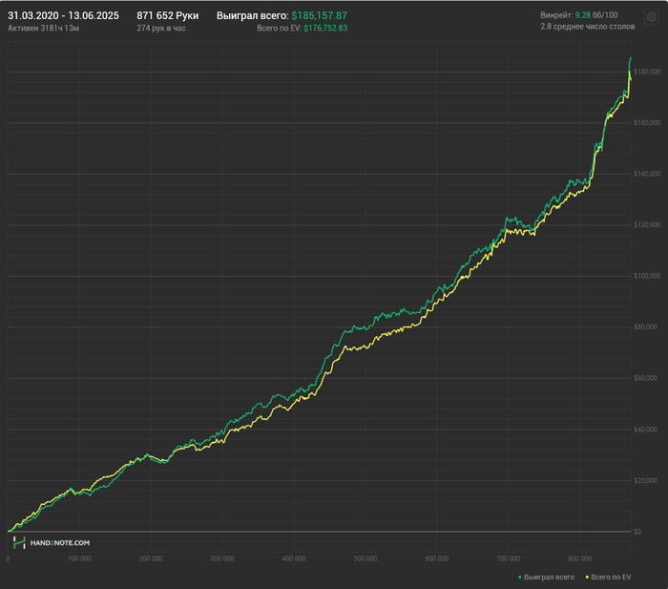The width and height of the screenshot is (668, 589).
Task: Click the $100,000 y-axis label
Action: coord(647,276)
